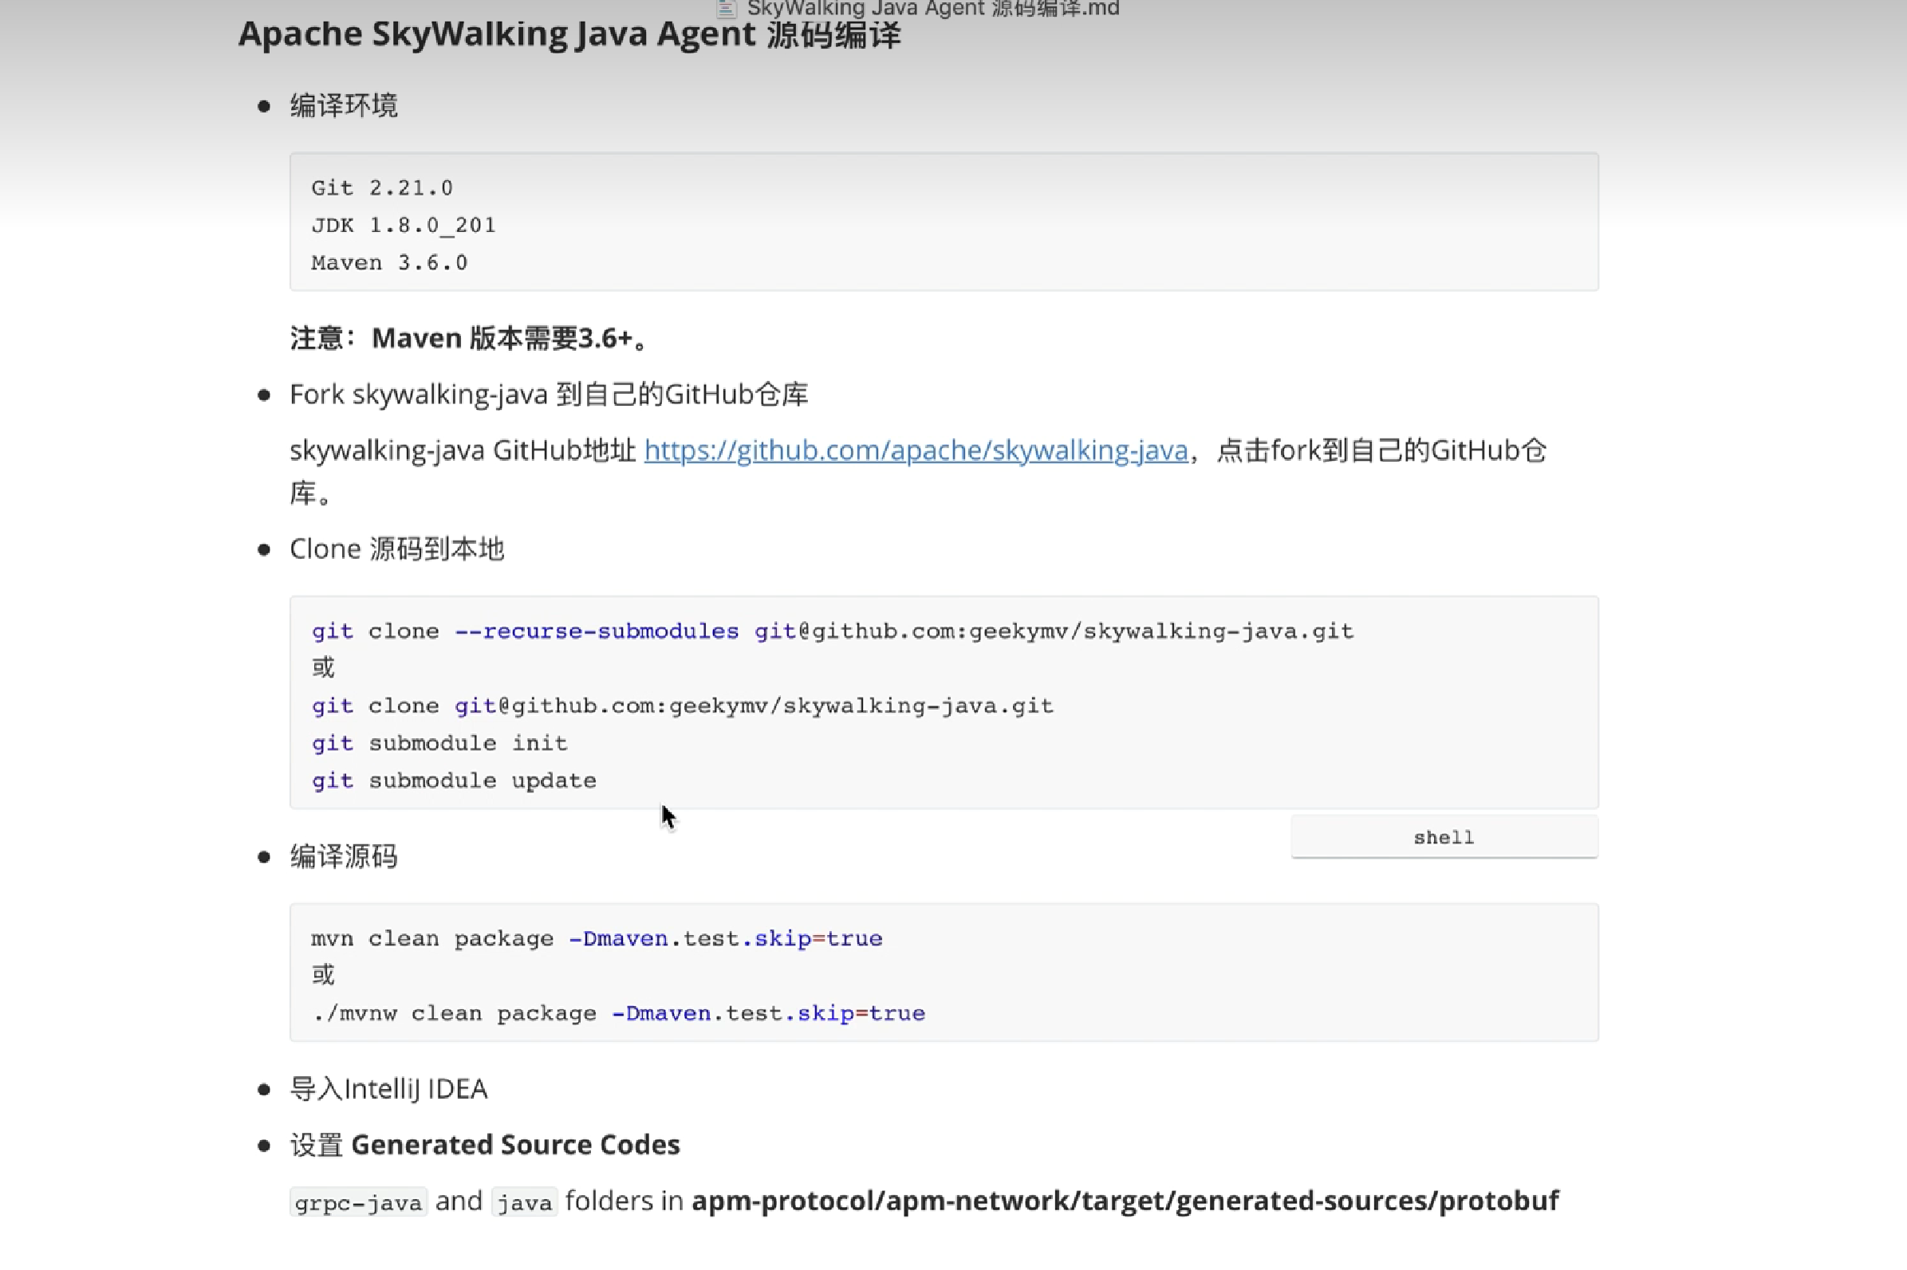Click the ./mvnw clean package command line
Viewport: 1907px width, 1270px height.
(618, 1013)
